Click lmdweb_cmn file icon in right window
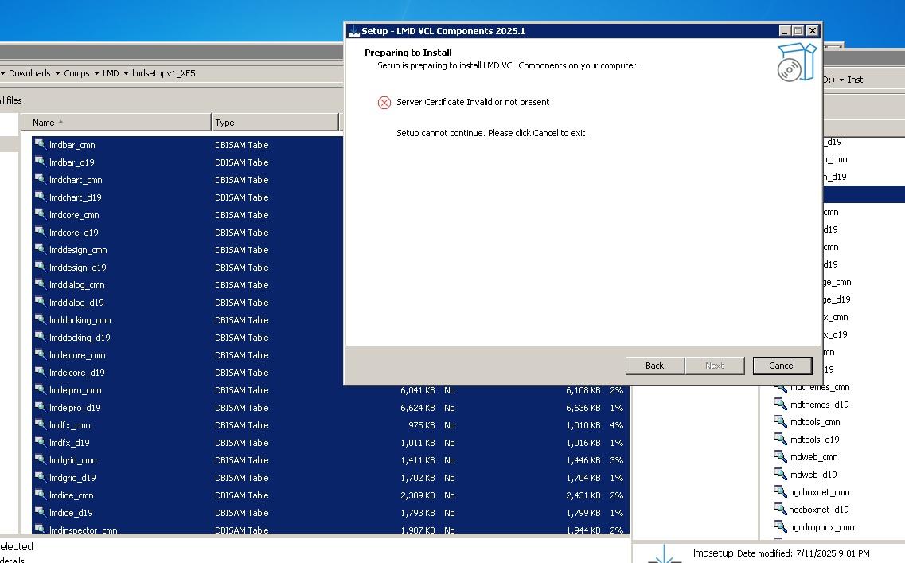Screen dimensions: 905x563 780,456
